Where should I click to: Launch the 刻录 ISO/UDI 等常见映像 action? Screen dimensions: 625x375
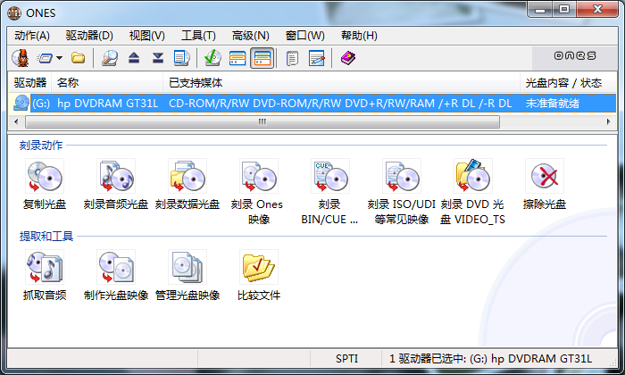point(402,191)
